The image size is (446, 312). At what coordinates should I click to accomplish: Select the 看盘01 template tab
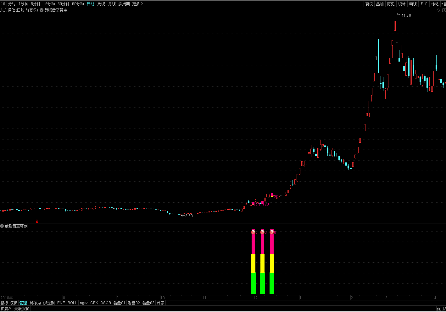pyautogui.click(x=119, y=303)
